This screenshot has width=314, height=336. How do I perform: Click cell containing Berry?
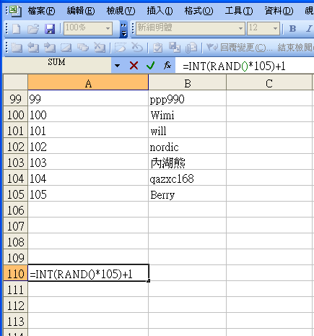188,194
